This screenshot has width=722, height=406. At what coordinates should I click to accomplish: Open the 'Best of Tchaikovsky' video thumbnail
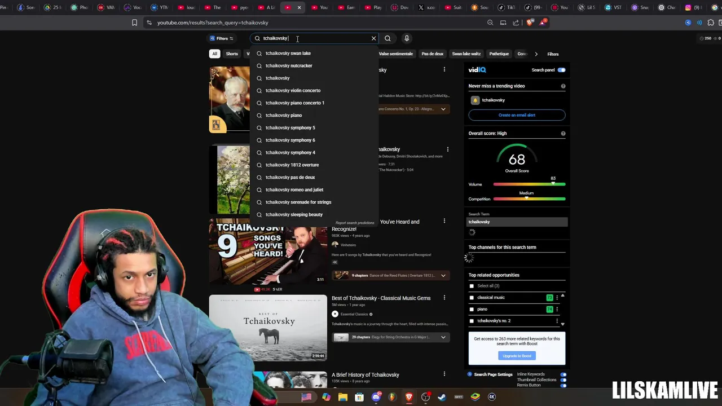point(268,328)
